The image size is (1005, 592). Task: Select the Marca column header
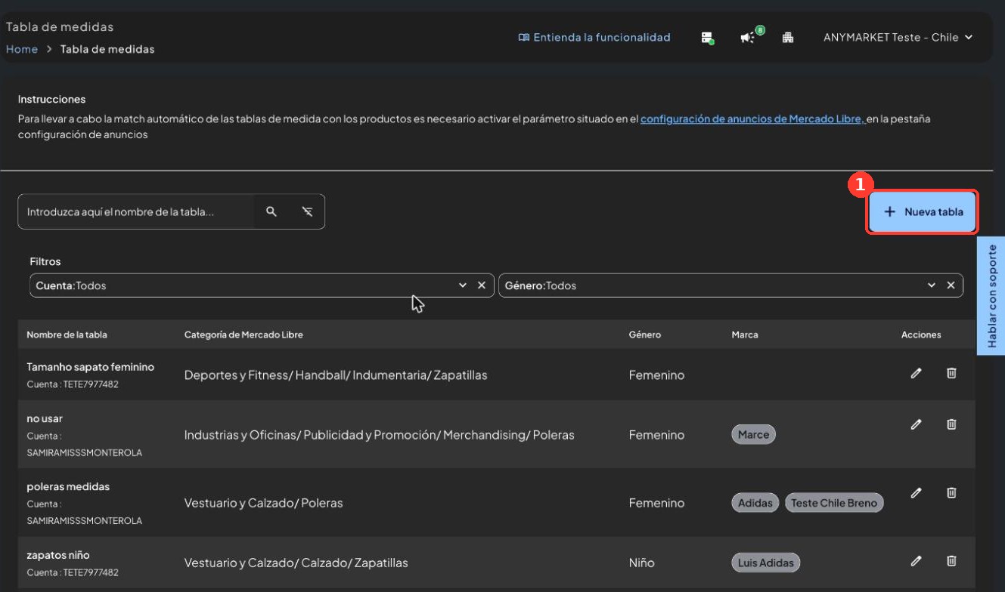[745, 335]
